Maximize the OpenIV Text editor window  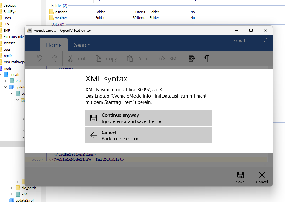pos(251,30)
